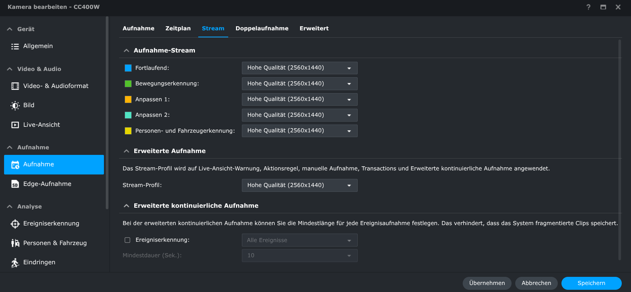Collapse the Aufnahme-Stream section

click(126, 51)
